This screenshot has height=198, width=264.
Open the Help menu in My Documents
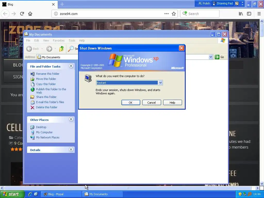(82, 40)
